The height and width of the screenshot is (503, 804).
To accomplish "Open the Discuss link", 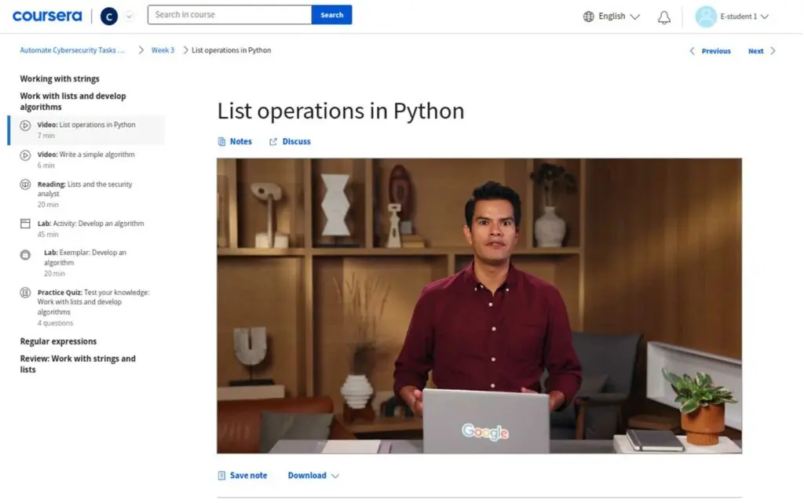I will pos(296,142).
